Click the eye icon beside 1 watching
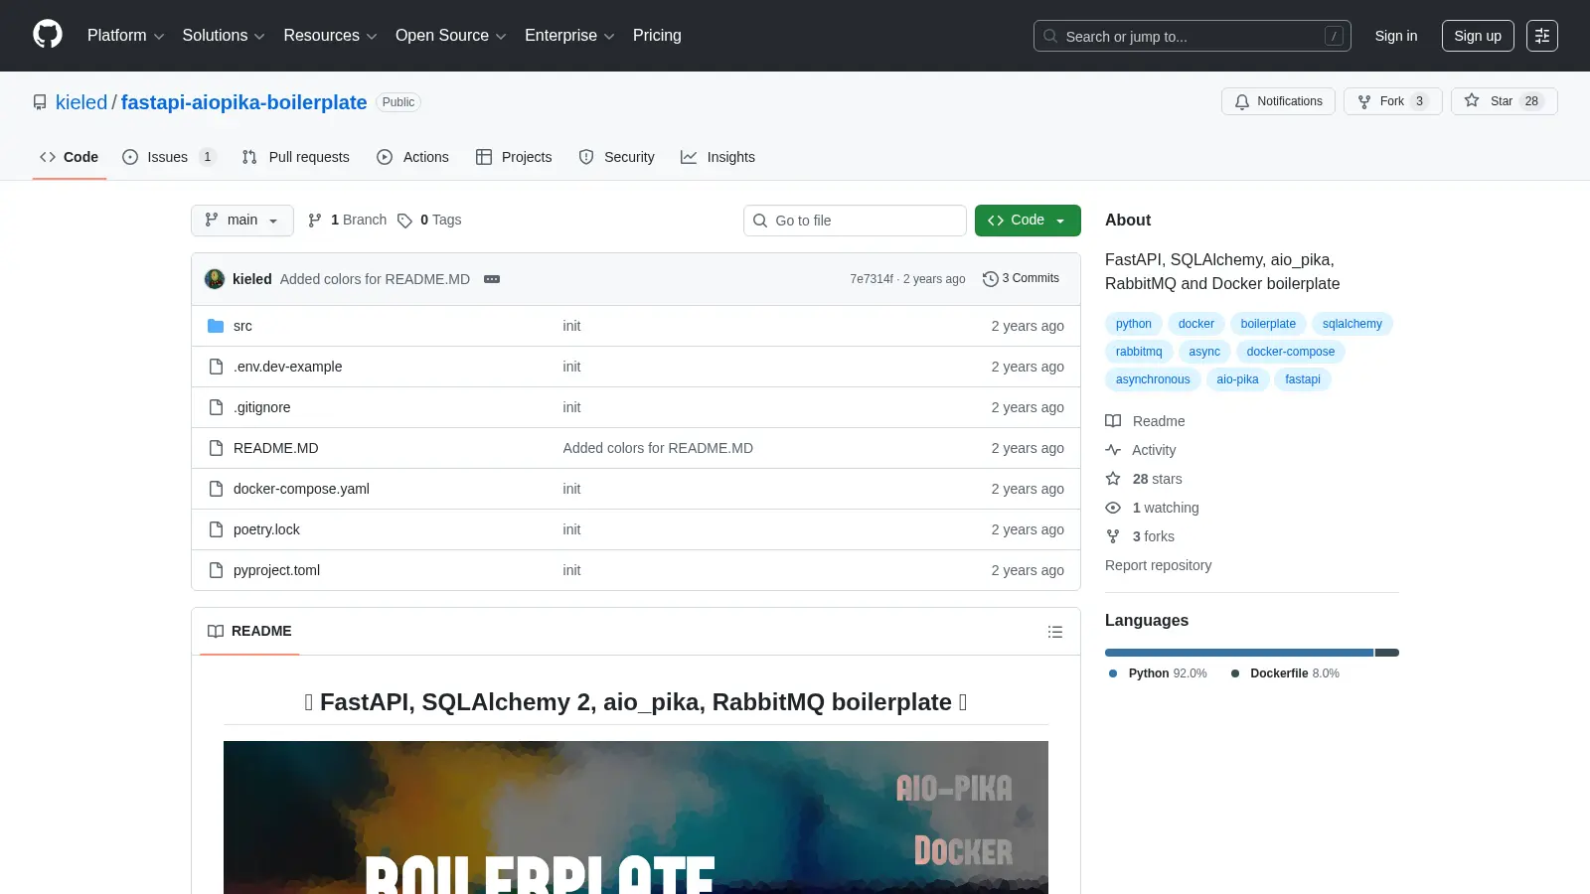Image resolution: width=1590 pixels, height=894 pixels. coord(1113,508)
